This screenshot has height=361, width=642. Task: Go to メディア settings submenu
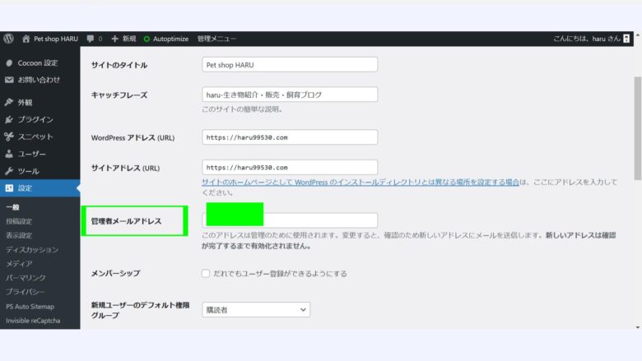click(19, 264)
